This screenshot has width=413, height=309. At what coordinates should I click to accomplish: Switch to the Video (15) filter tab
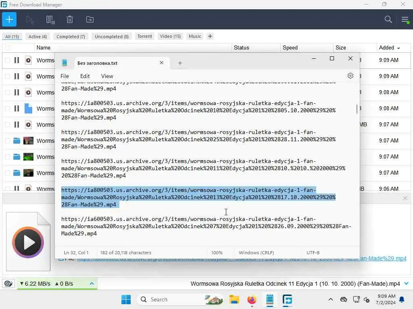click(x=171, y=36)
